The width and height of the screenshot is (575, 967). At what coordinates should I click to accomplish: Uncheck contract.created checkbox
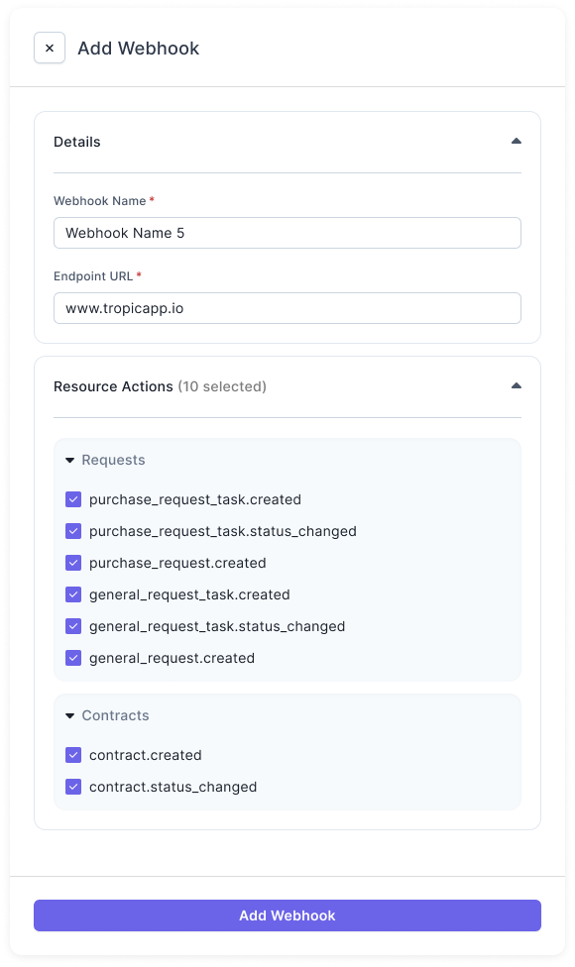pyautogui.click(x=73, y=755)
